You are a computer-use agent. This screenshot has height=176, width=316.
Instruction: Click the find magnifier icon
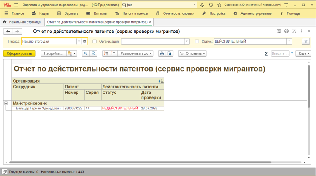[86, 53]
